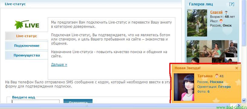Open gallery thumbnail of woman on leopard sofa

click(206, 49)
